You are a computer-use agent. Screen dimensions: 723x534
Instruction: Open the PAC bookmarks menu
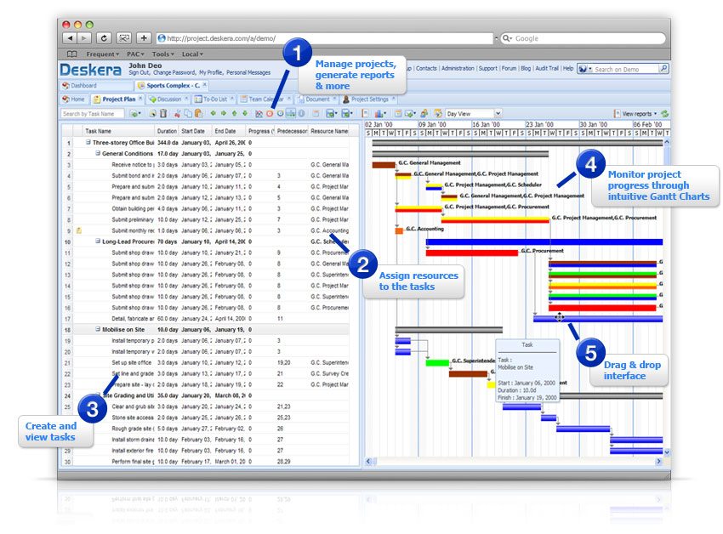click(135, 54)
